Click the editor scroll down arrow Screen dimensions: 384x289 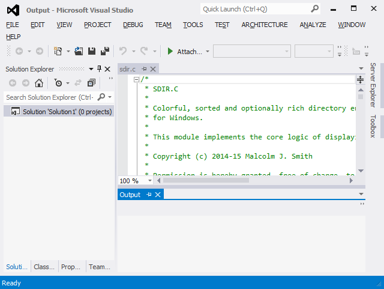click(361, 171)
